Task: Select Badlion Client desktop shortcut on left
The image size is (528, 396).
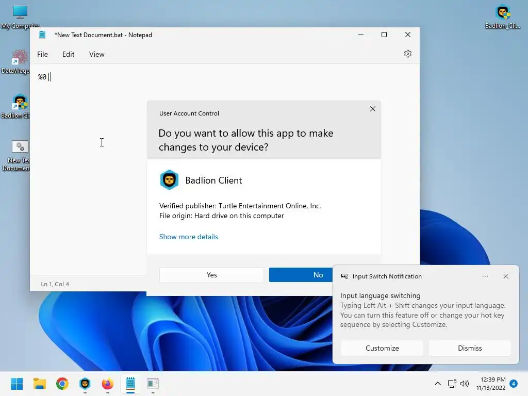Action: pos(15,106)
